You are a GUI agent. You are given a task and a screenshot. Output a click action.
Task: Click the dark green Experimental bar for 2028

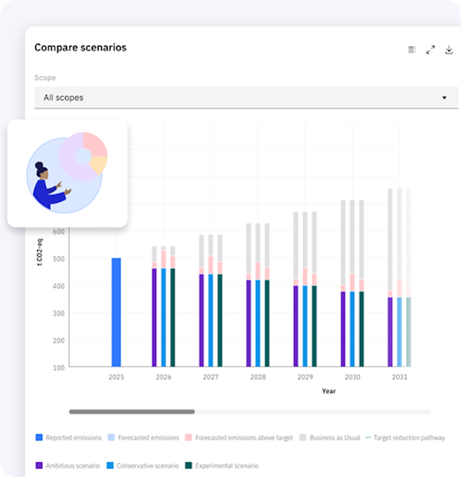[x=267, y=323]
